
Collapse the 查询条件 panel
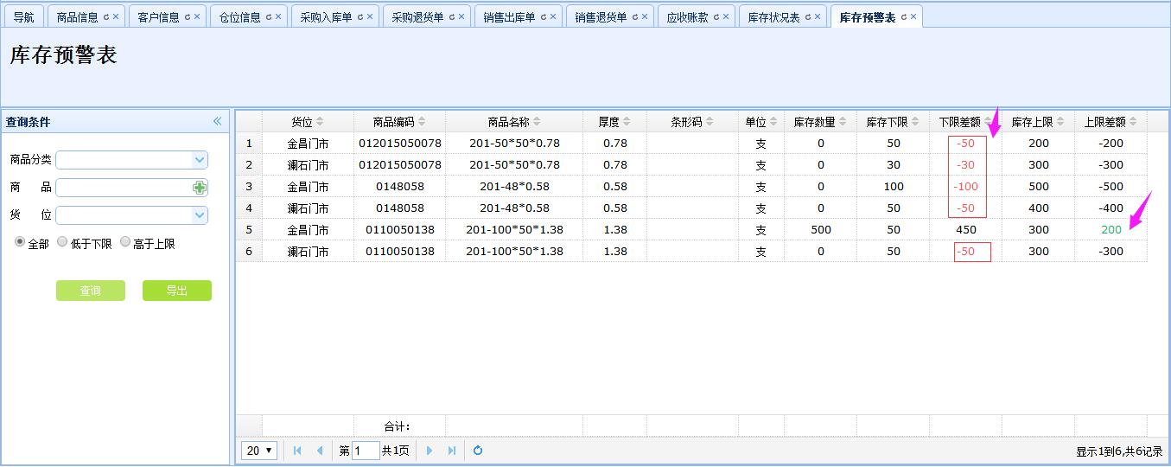(x=218, y=122)
